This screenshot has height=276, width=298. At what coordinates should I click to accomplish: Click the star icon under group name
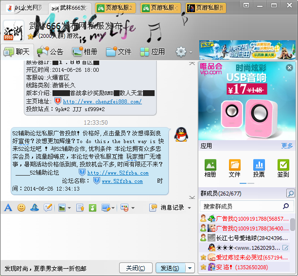[31, 36]
